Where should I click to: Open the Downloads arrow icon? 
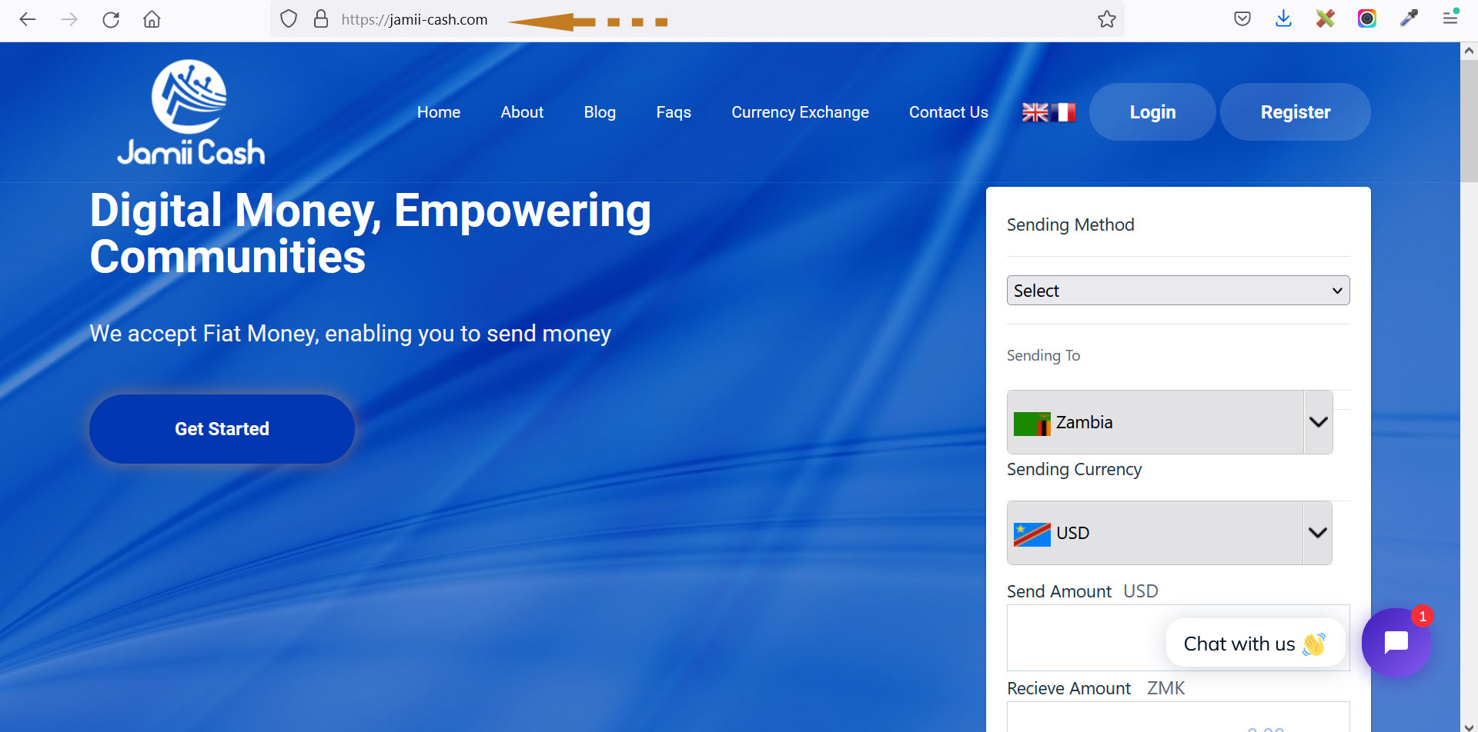1283,19
